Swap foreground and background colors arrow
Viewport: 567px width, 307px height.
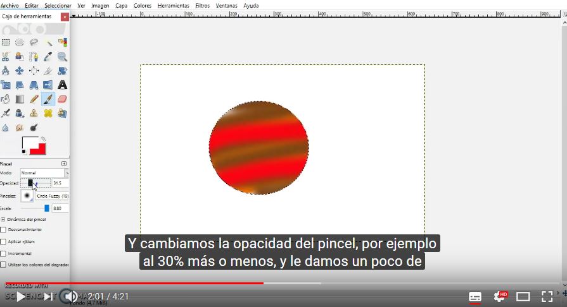(x=43, y=139)
